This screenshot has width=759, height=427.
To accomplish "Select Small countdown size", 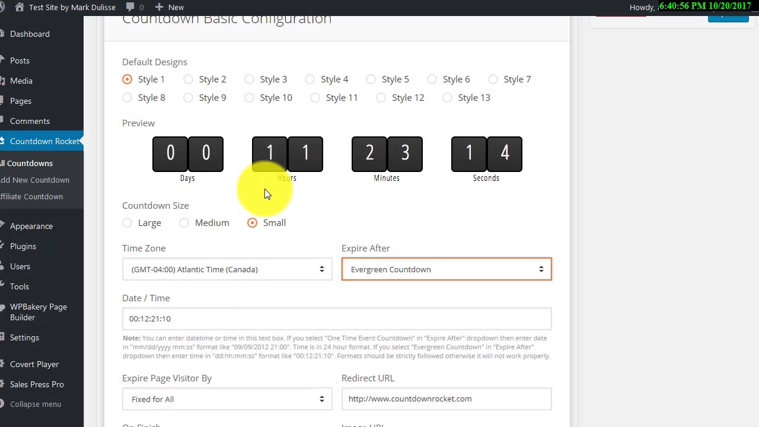I will click(x=252, y=222).
